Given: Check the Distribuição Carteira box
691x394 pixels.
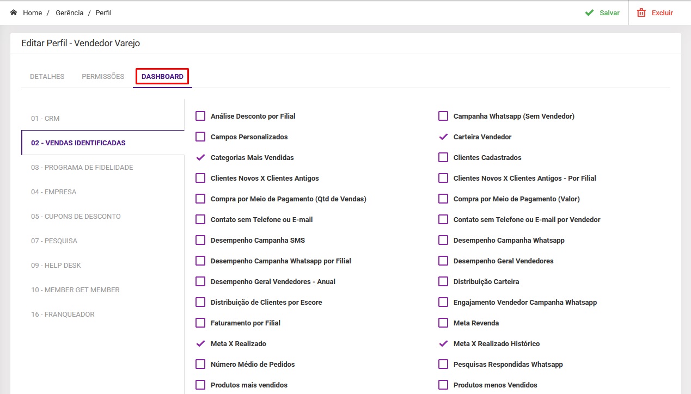Looking at the screenshot, I should click(x=443, y=282).
